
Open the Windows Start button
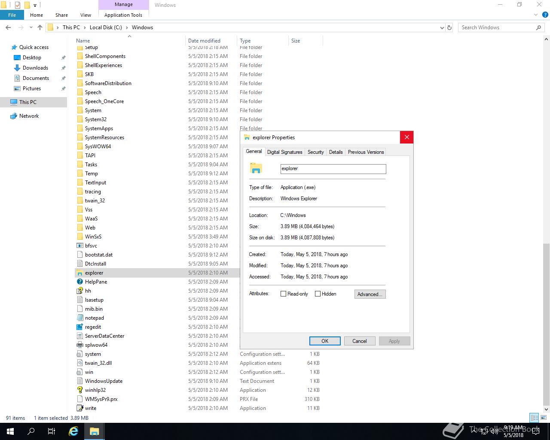(10, 431)
